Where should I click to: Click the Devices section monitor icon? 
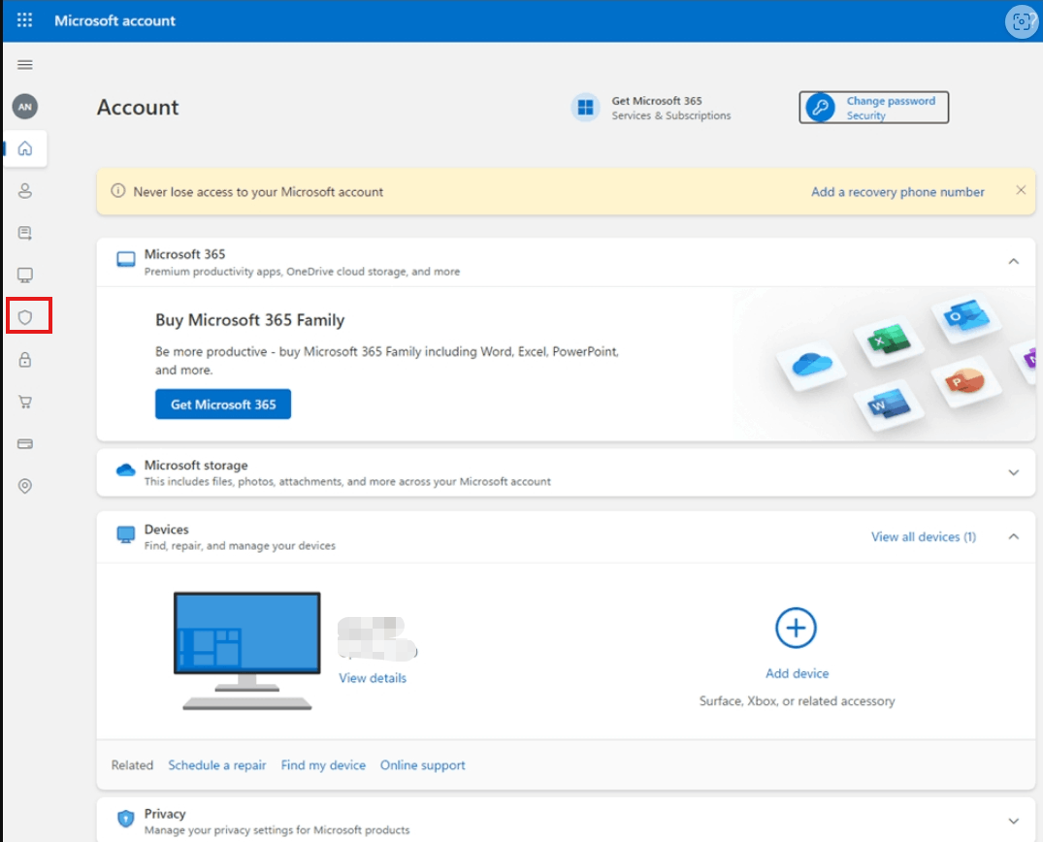[126, 534]
